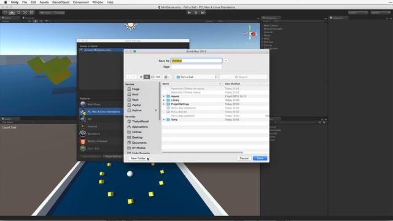This screenshot has height=221, width=393.
Task: Open the item arrangement dropdown
Action: coord(166,77)
